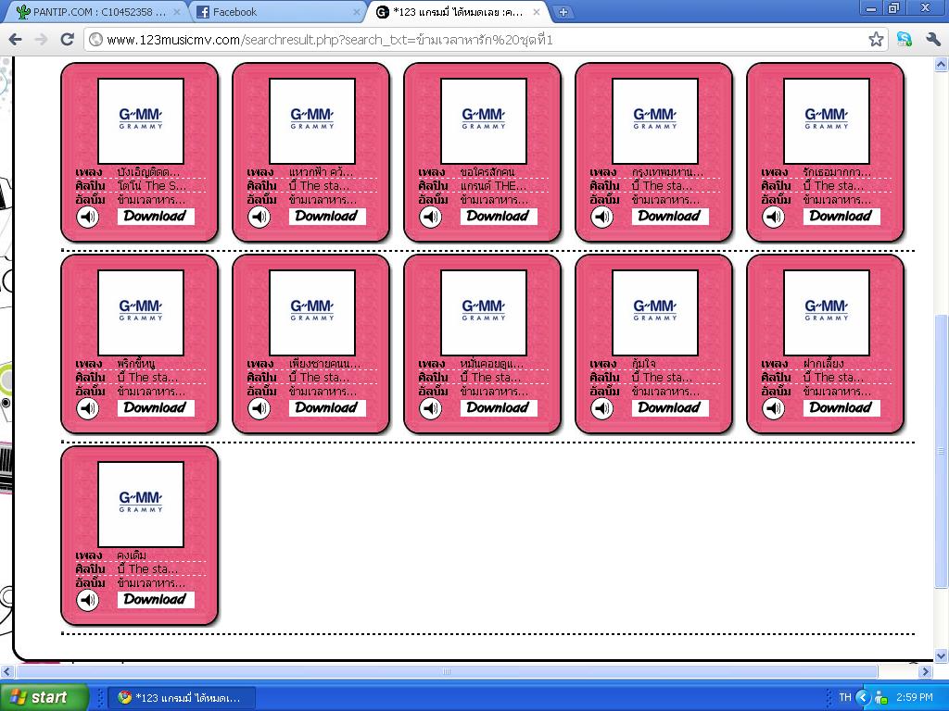The width and height of the screenshot is (949, 711).
Task: Open GMM Grammy cover of ฝากเลี้ยง
Action: pyautogui.click(x=827, y=313)
